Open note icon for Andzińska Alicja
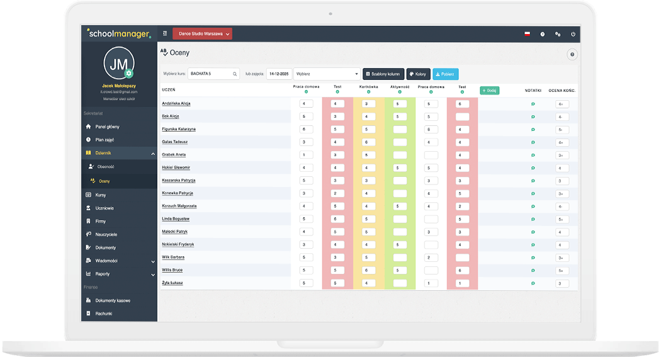661x357 pixels. 533,103
